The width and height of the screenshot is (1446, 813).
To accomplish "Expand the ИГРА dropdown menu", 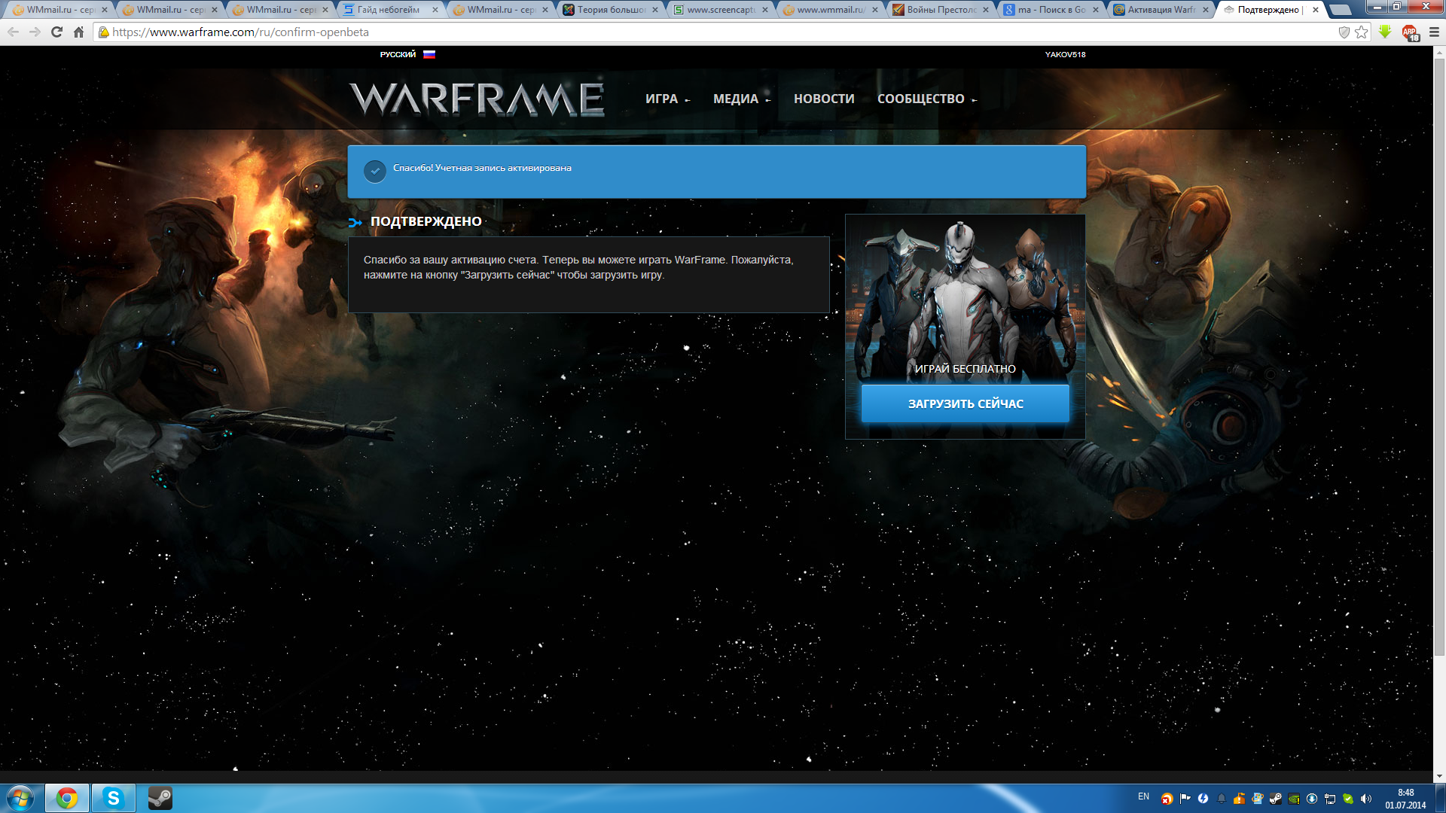I will pos(667,99).
